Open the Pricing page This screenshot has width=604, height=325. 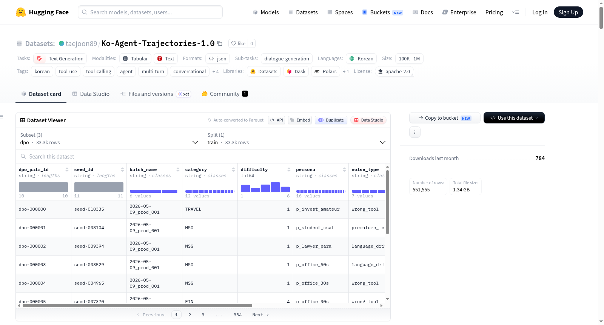click(x=494, y=12)
